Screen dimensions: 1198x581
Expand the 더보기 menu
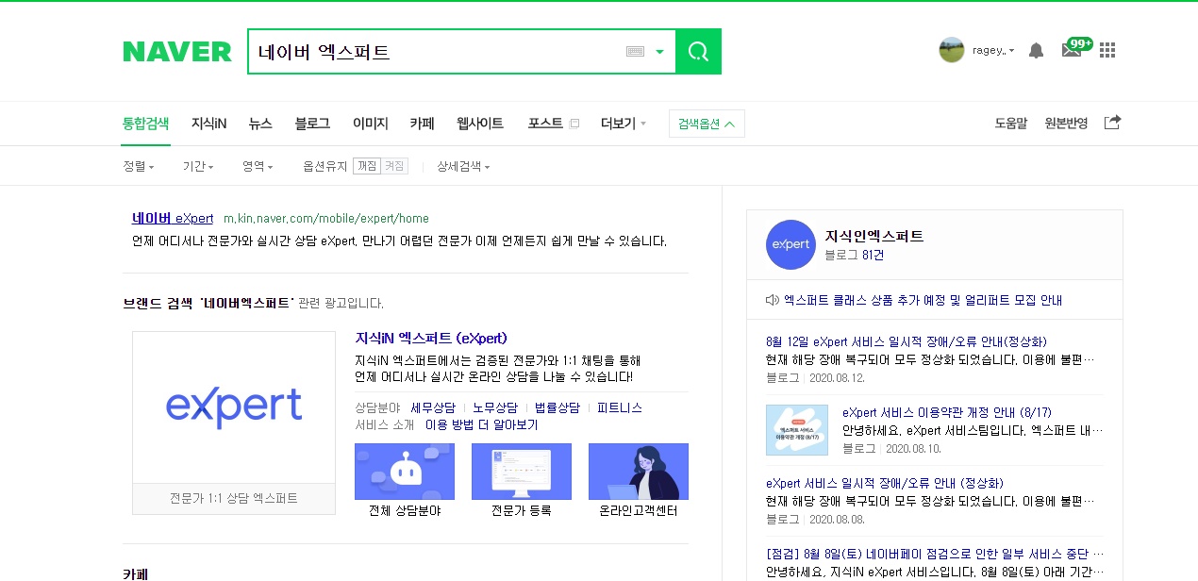point(623,124)
